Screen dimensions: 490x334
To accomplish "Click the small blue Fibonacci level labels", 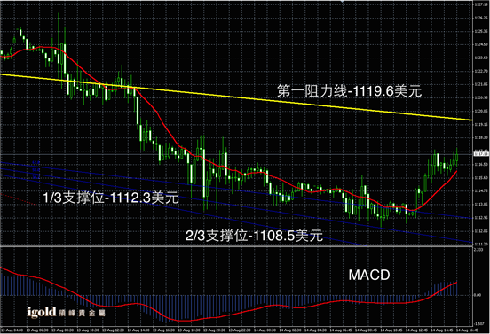I will point(36,170).
